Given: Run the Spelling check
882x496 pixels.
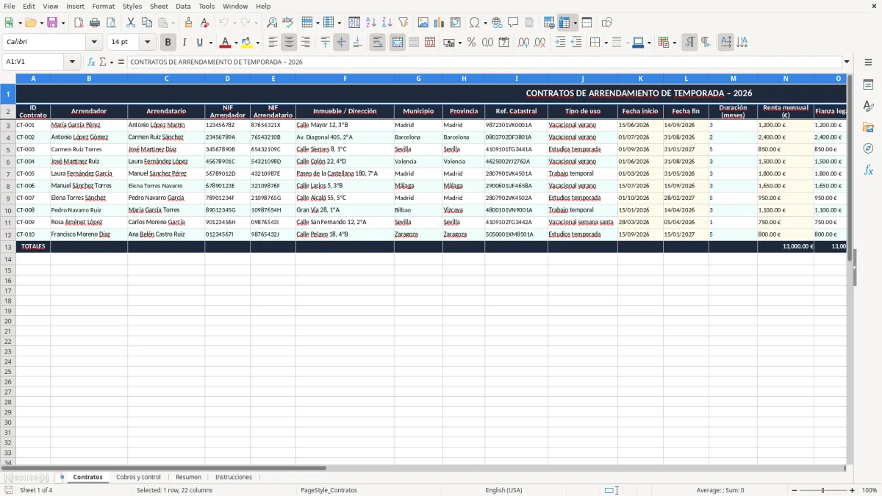Looking at the screenshot, I should [x=288, y=23].
